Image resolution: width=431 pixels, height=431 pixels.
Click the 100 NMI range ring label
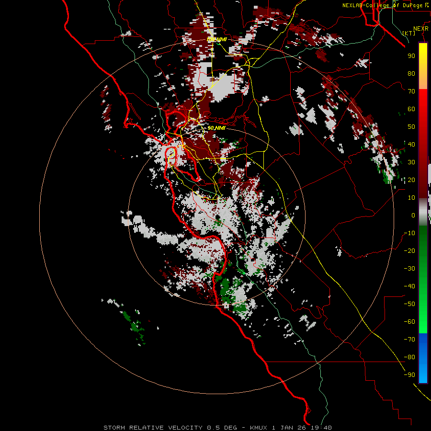tap(216, 39)
